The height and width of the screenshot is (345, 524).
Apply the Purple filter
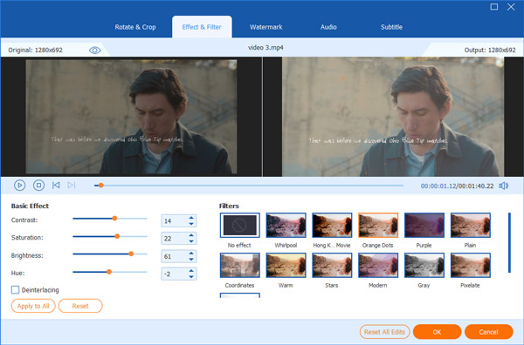(424, 226)
